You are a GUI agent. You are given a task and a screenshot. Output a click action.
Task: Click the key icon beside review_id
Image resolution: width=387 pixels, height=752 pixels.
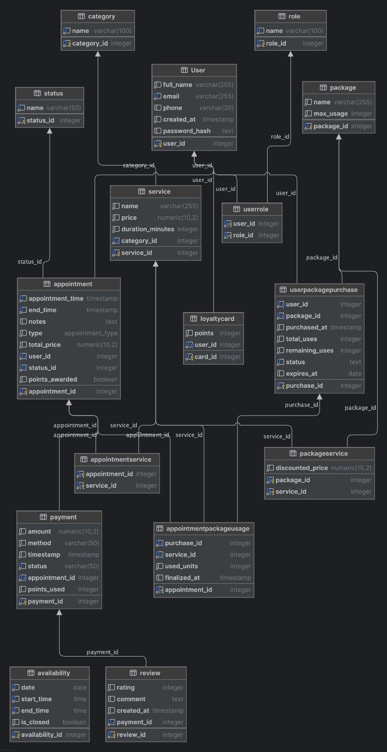click(x=112, y=735)
